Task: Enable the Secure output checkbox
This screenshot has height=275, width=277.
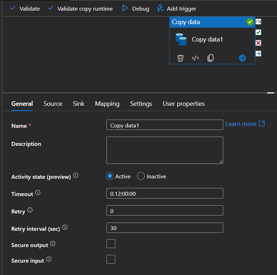Action: pyautogui.click(x=111, y=244)
